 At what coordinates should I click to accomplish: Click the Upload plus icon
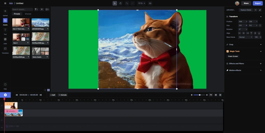pyautogui.click(x=5, y=11)
